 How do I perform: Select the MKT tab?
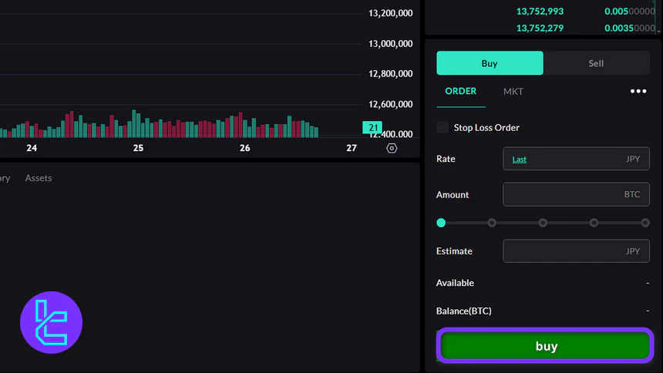[x=513, y=92]
